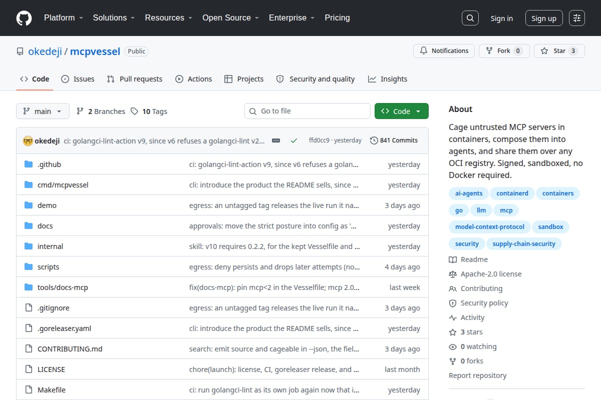601x400 pixels.
Task: Switch to the Actions tab
Action: pos(193,79)
